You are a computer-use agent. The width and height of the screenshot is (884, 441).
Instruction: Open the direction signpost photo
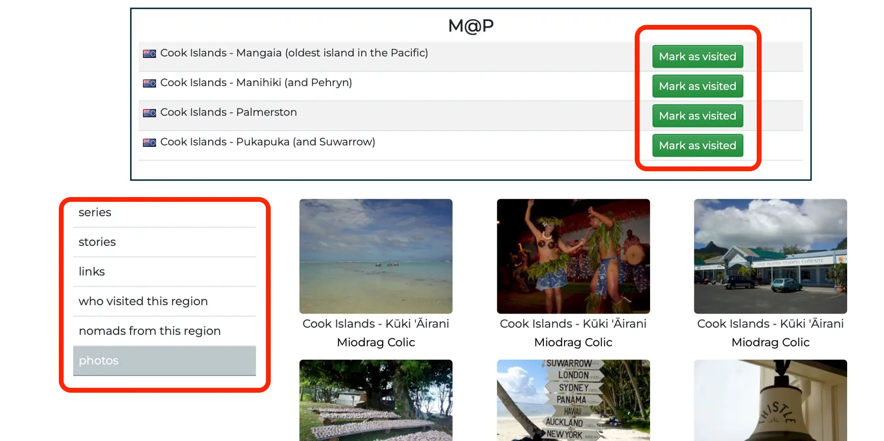pos(573,400)
